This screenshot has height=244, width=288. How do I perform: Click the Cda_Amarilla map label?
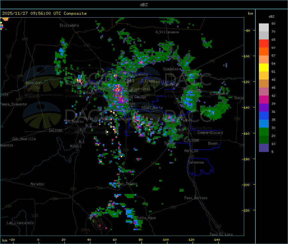coord(24,139)
